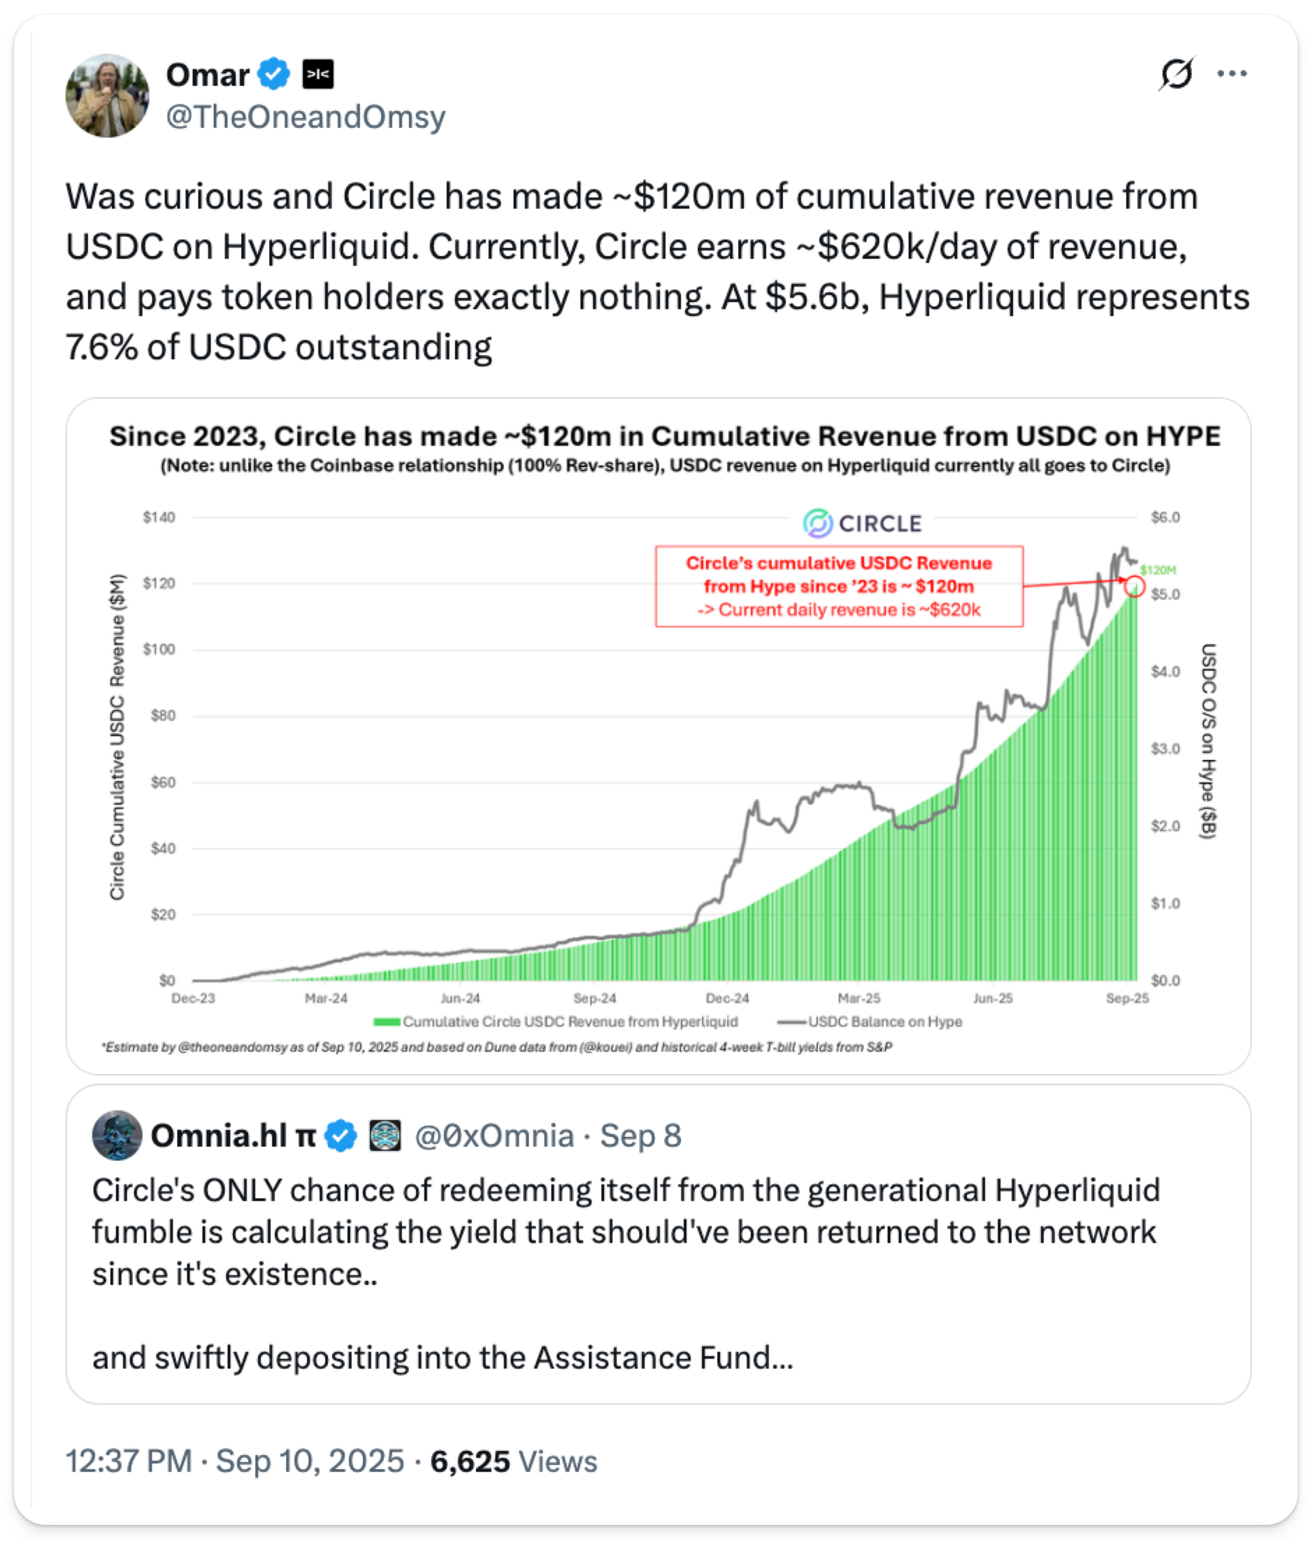The width and height of the screenshot is (1313, 1541).
Task: Click the Omnia.hl verified badge
Action: (x=341, y=1135)
